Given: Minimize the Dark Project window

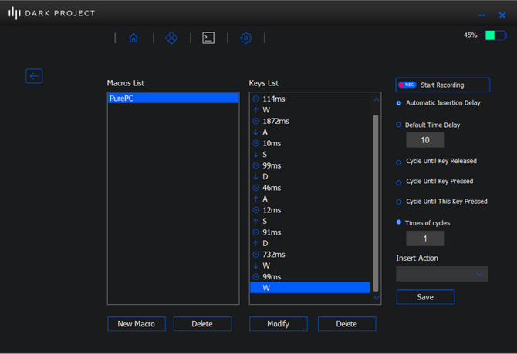Looking at the screenshot, I should (x=482, y=15).
